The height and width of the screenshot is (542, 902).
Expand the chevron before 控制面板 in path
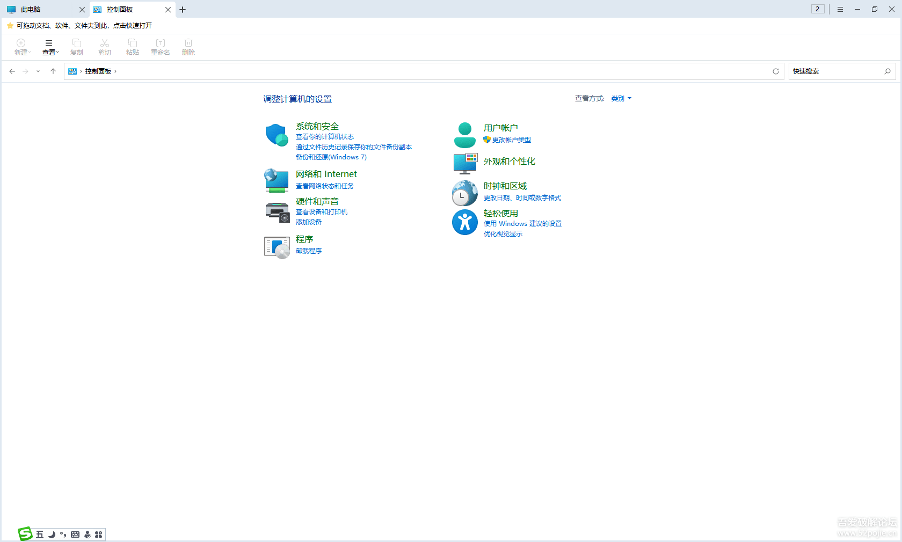tap(81, 71)
